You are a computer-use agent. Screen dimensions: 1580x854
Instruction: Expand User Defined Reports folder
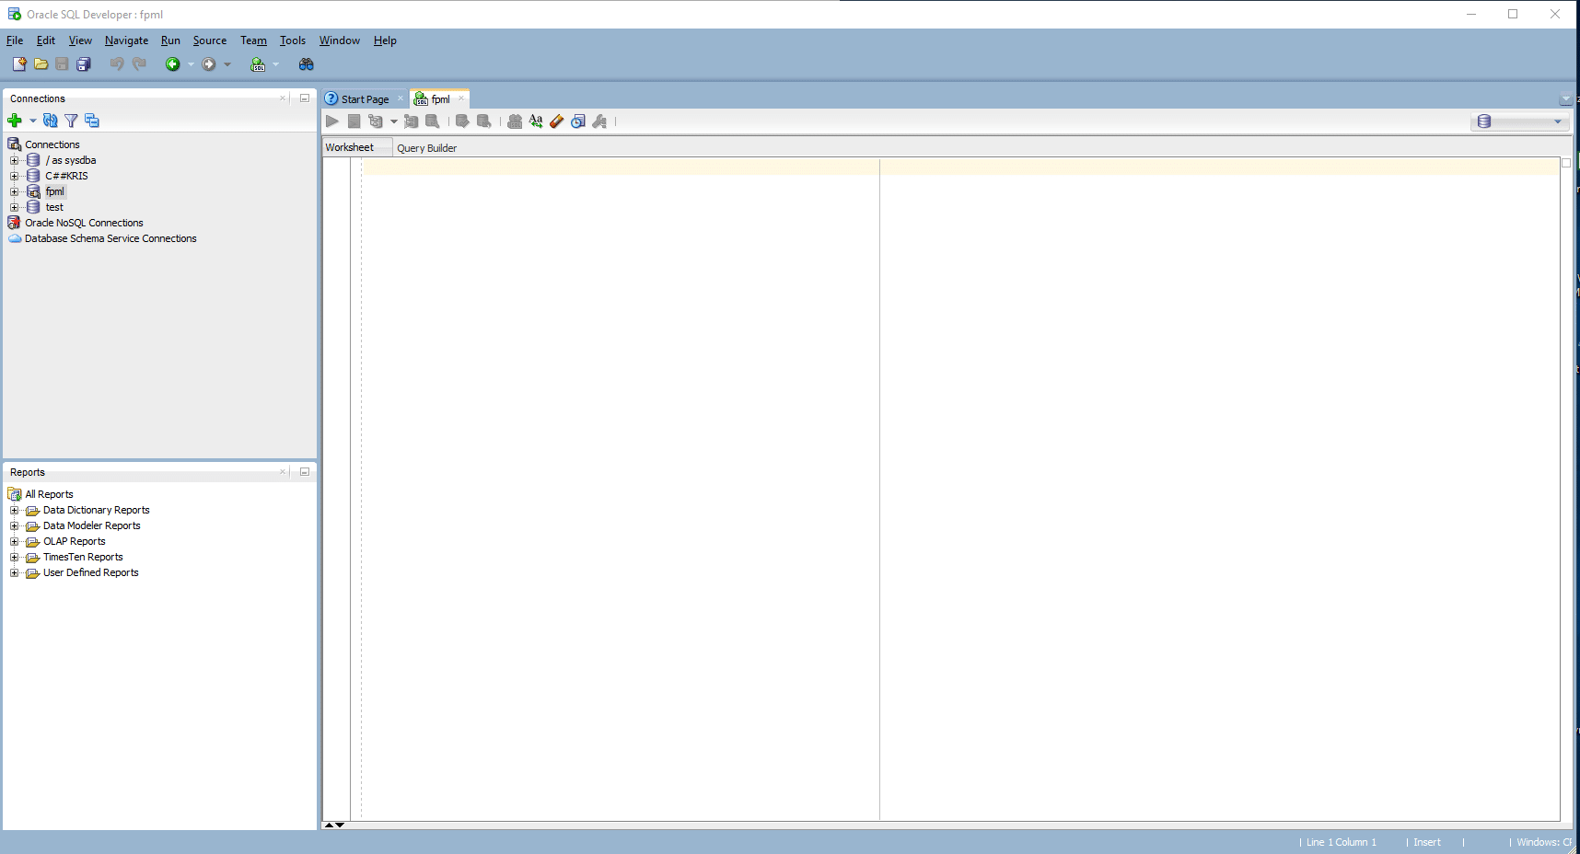(15, 572)
